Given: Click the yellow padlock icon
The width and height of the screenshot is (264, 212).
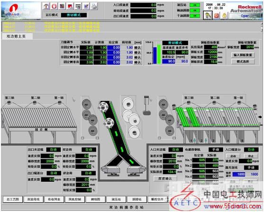Looking at the screenshot, I should tap(224, 16).
